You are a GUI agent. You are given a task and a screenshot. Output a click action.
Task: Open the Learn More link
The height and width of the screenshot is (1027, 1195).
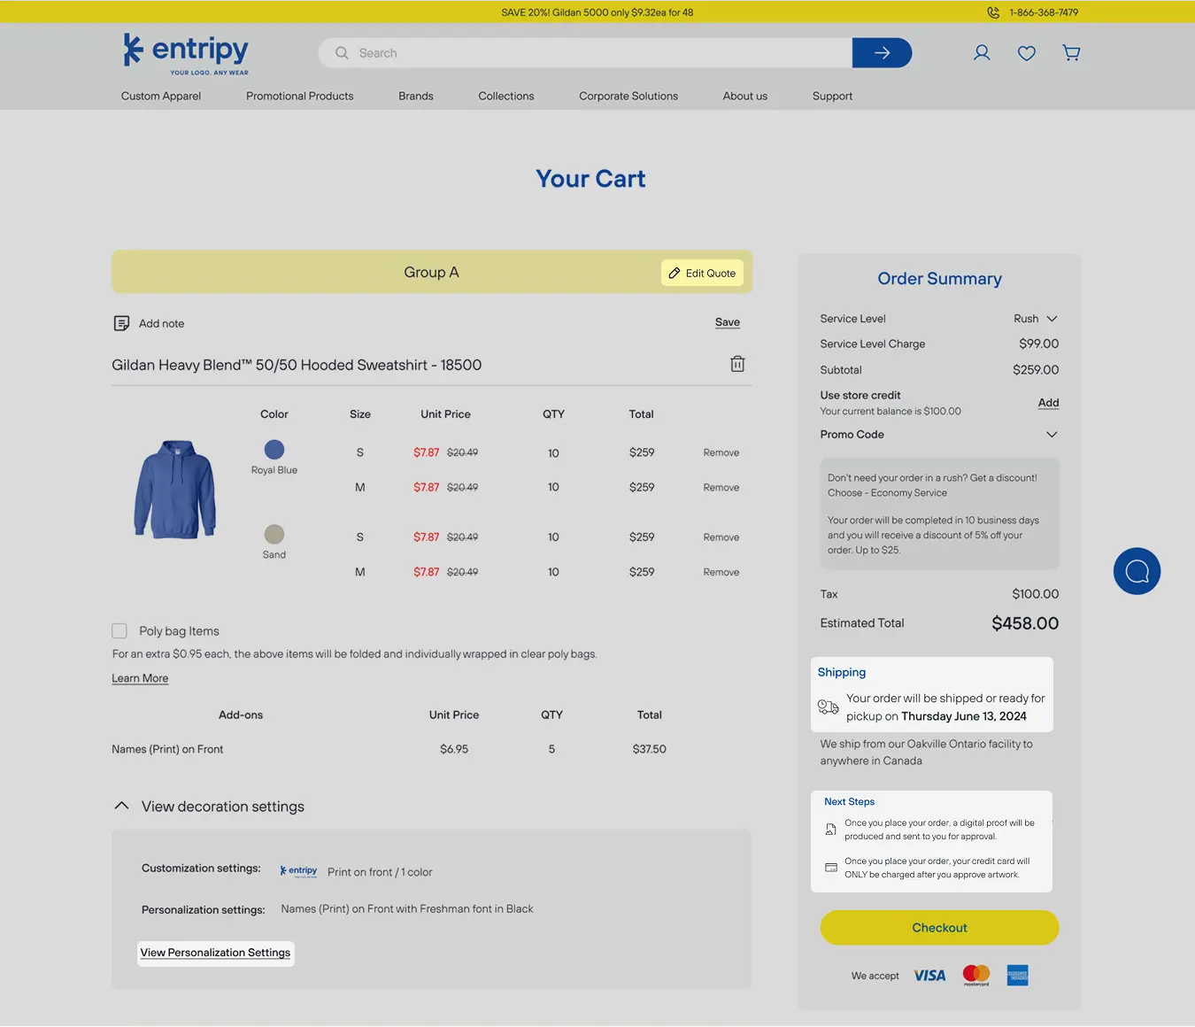(x=140, y=678)
